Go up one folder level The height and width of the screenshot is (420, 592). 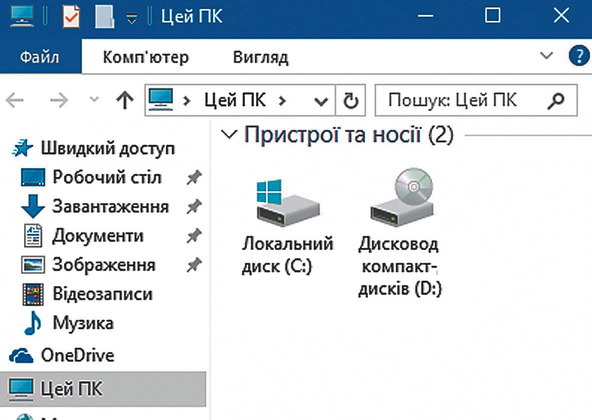pos(124,101)
